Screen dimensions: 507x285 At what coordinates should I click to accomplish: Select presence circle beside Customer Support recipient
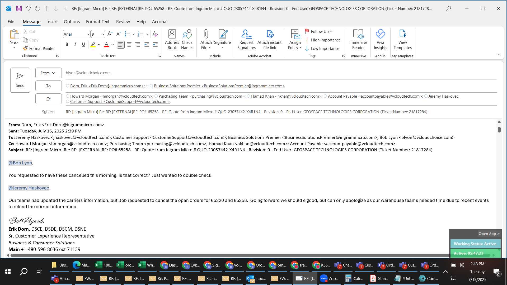click(68, 101)
